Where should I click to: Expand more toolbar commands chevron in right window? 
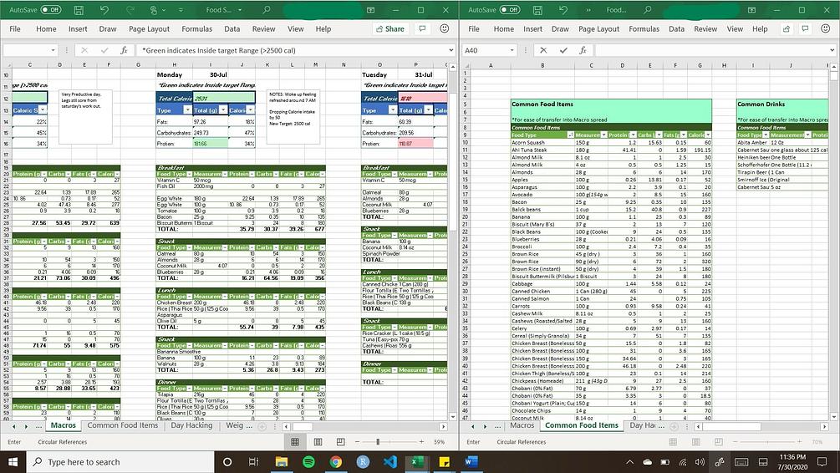(588, 10)
